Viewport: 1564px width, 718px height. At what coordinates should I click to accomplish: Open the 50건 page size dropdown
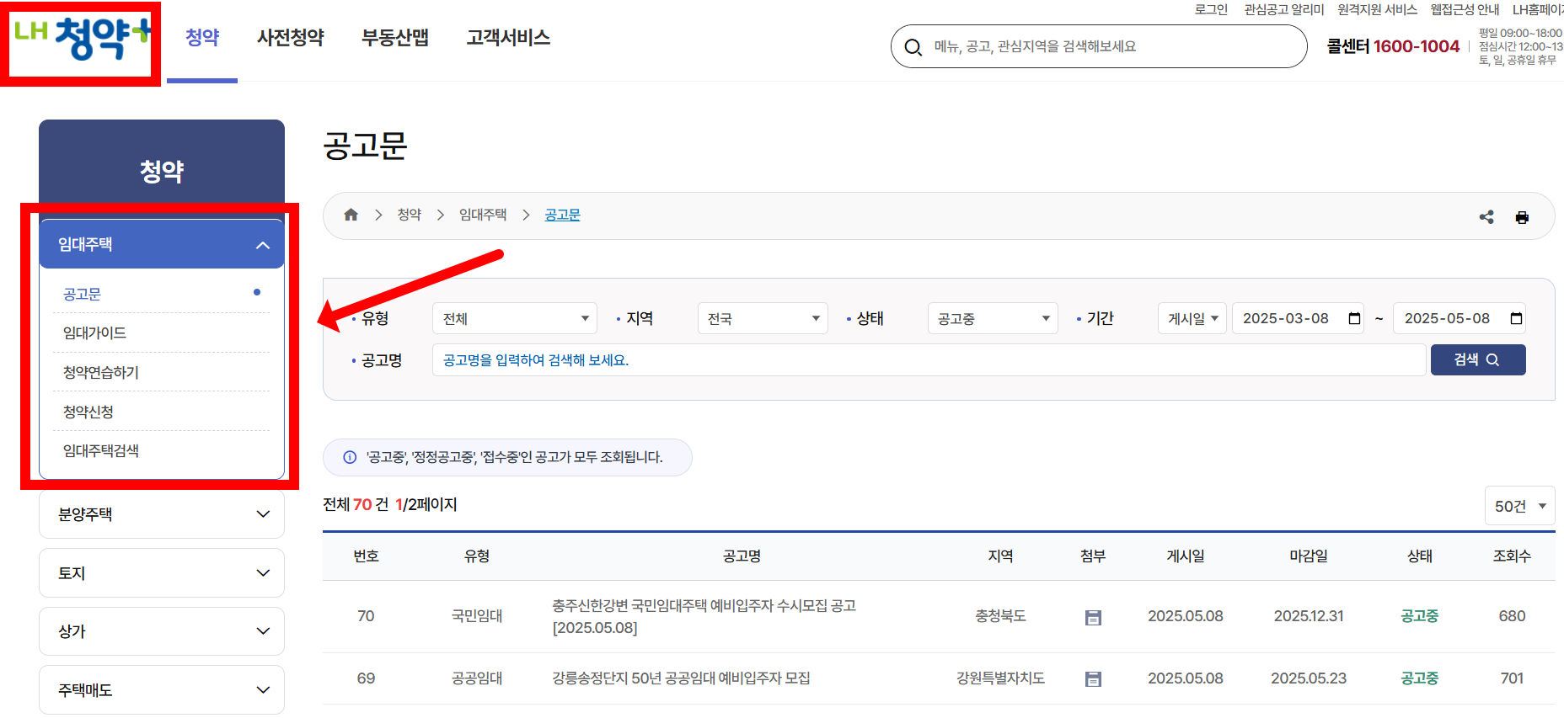[1519, 506]
